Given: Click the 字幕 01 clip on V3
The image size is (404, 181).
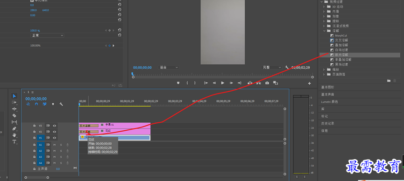Looking at the screenshot, I should click(x=114, y=126).
